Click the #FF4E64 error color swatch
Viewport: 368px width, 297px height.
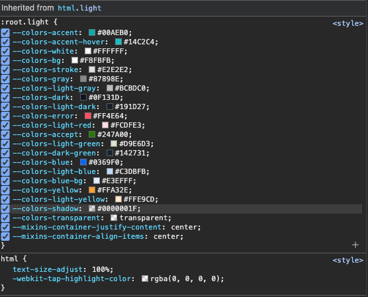[x=88, y=116]
